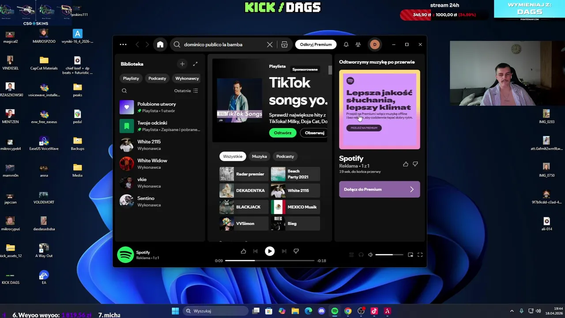Search within the library
565x318 pixels.
[x=124, y=91]
